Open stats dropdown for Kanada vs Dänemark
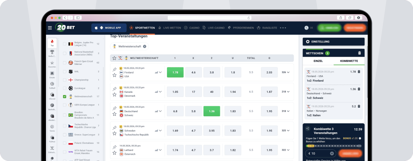This screenshot has height=161, width=413. [x=158, y=92]
